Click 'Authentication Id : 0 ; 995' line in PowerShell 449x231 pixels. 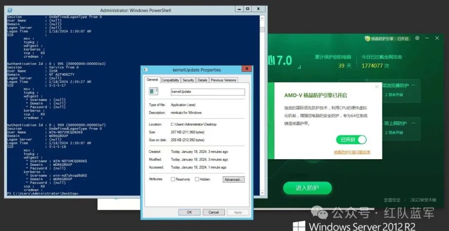click(57, 64)
